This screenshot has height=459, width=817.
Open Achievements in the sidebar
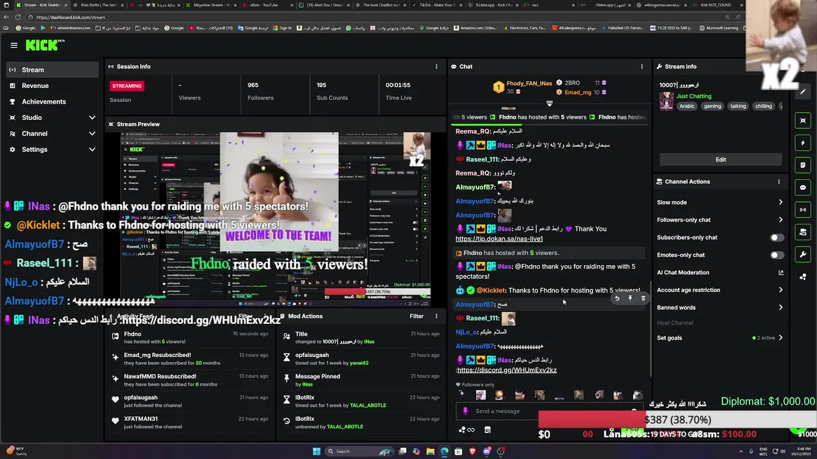point(52,101)
